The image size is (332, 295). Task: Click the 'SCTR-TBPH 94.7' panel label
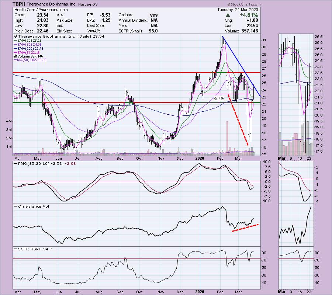[x=35, y=249]
